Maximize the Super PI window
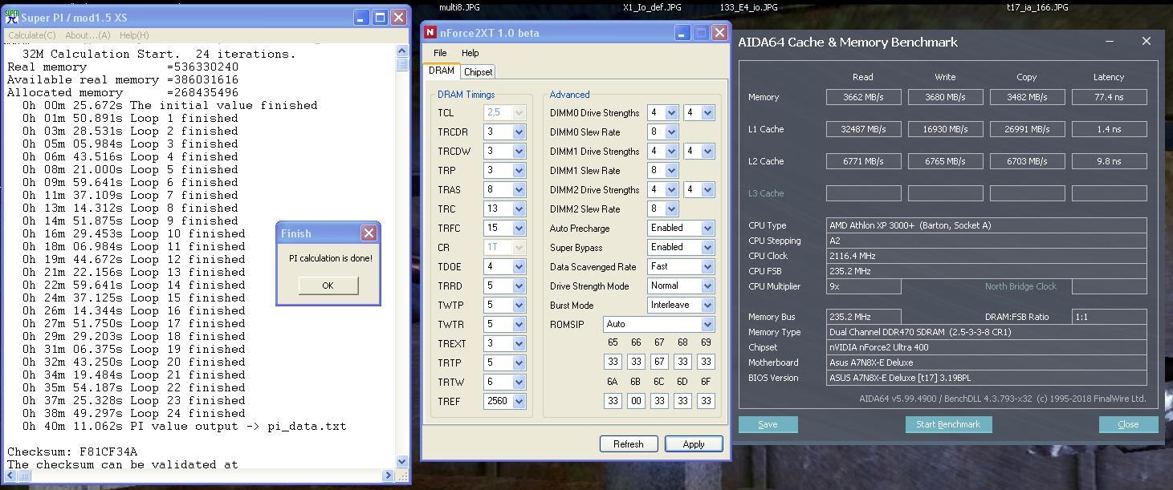1173x490 pixels. pos(380,17)
